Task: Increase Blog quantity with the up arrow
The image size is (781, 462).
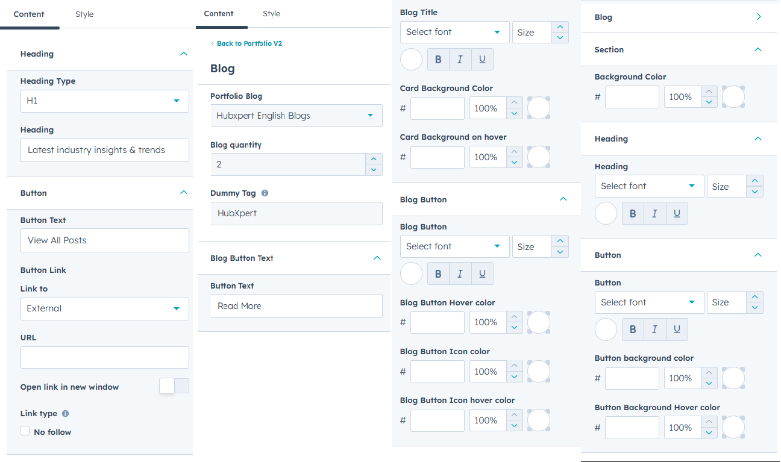Action: (374, 159)
